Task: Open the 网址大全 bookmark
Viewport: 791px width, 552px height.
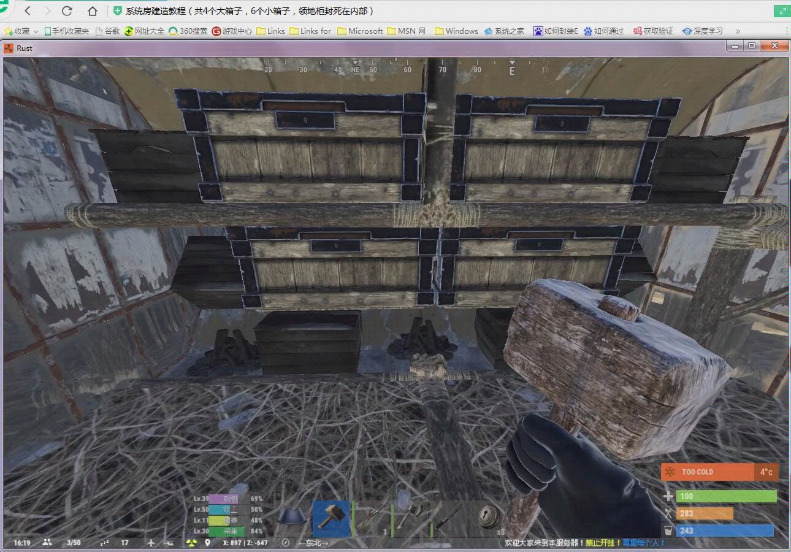Action: tap(144, 31)
